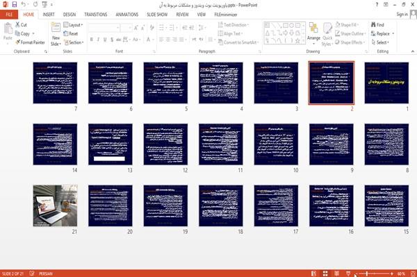
Task: Open the Section dropdown
Action: [x=74, y=42]
